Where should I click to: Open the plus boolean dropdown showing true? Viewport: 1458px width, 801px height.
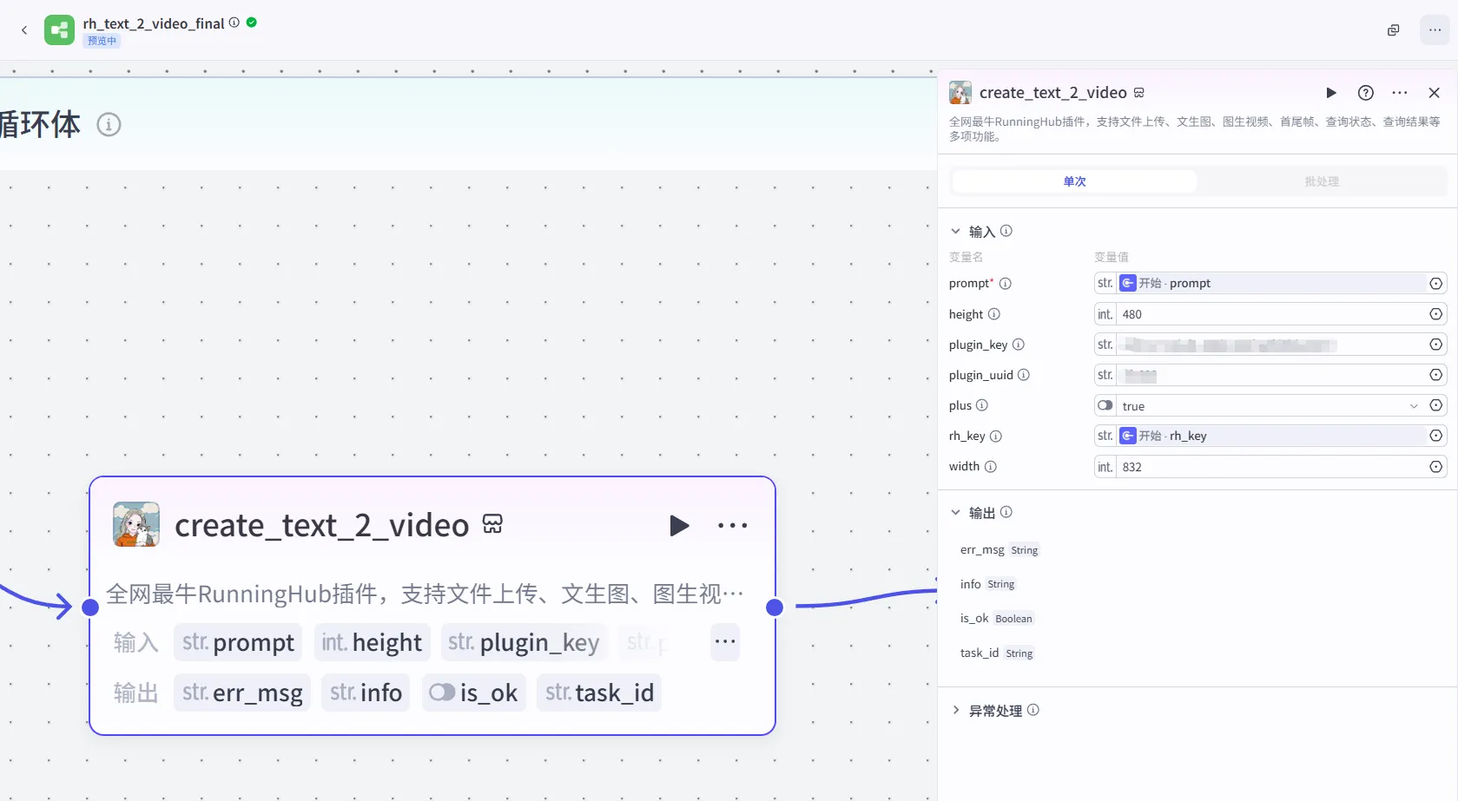click(1271, 405)
